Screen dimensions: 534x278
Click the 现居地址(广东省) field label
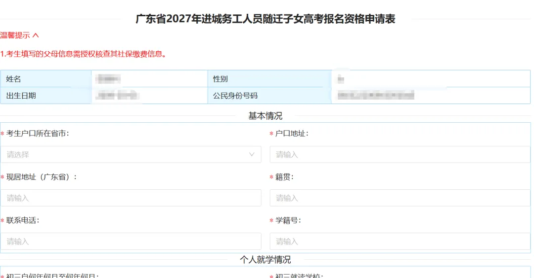click(x=42, y=177)
